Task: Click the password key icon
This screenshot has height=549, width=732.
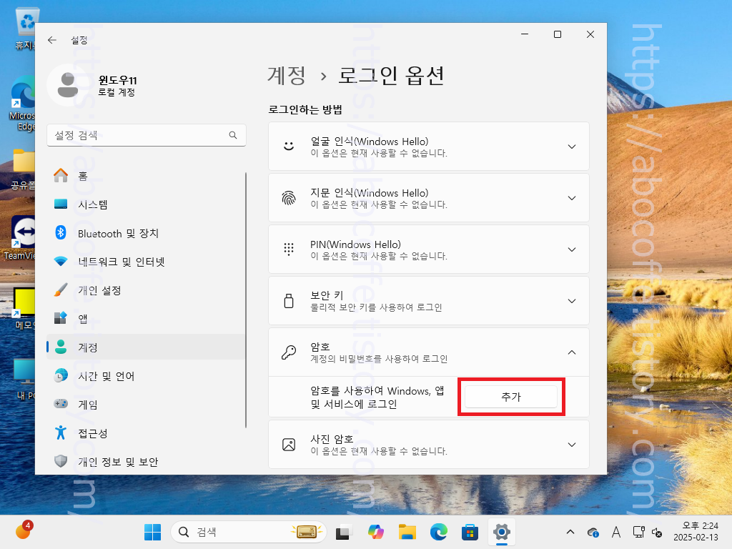Action: [289, 352]
